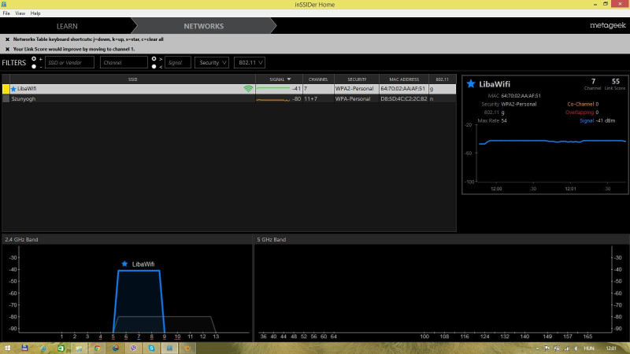Open File Explorer folder icon in taskbar
Screen dimensions: 630x354
click(x=79, y=348)
